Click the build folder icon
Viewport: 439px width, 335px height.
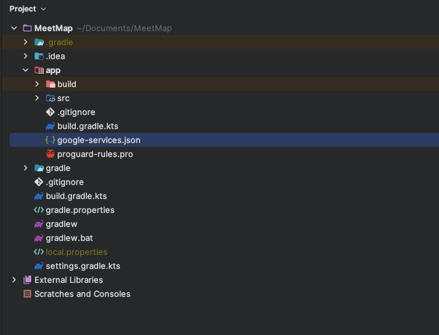click(50, 84)
